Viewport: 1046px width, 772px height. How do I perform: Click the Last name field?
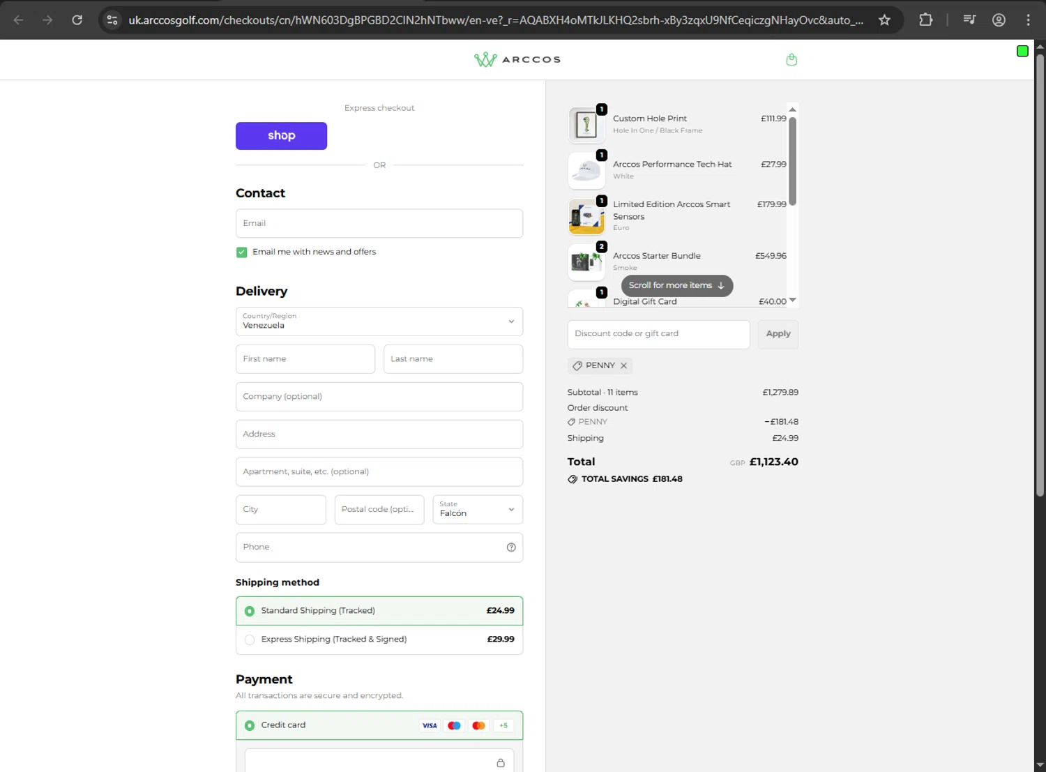click(453, 359)
